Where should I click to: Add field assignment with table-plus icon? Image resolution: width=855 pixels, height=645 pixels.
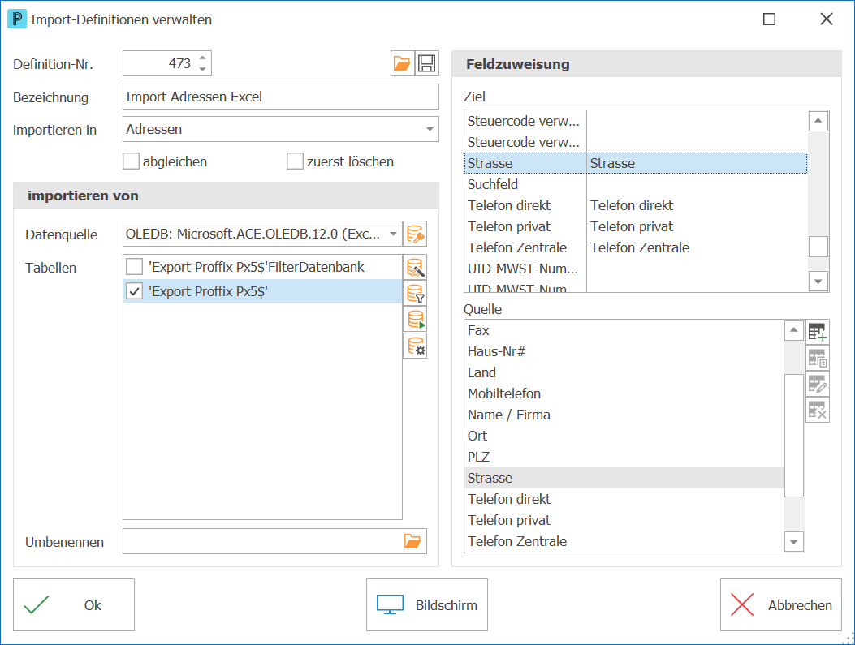818,332
